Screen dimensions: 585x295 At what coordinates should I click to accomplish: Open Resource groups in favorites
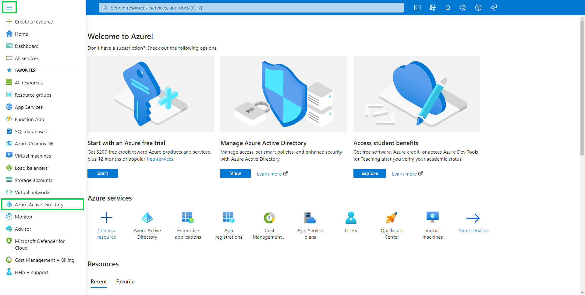43,95
